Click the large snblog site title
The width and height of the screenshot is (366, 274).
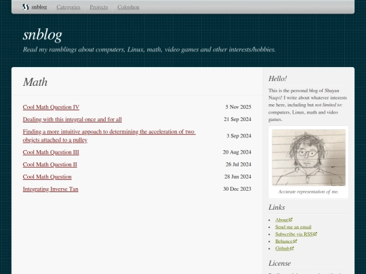(x=43, y=35)
